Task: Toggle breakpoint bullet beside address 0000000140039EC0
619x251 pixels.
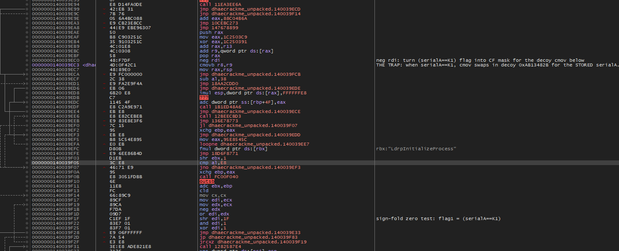Action: [x=28, y=60]
